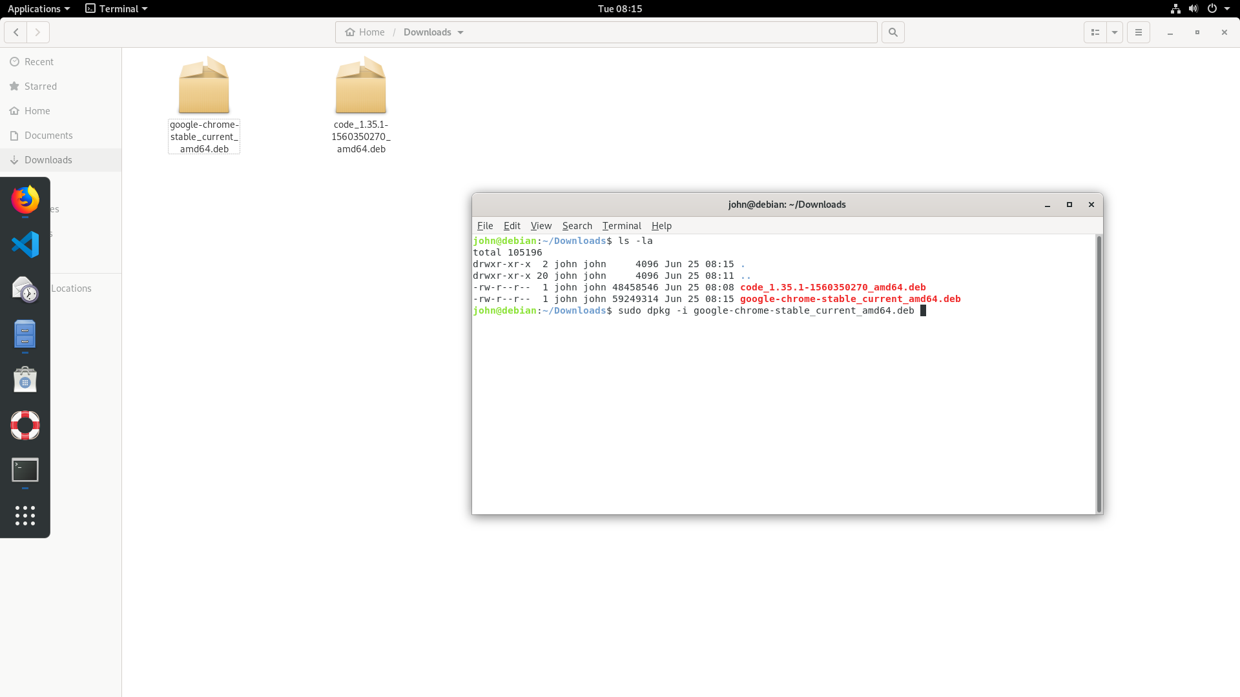Open the Applications menu in top bar
Viewport: 1240px width, 697px height.
coord(39,8)
